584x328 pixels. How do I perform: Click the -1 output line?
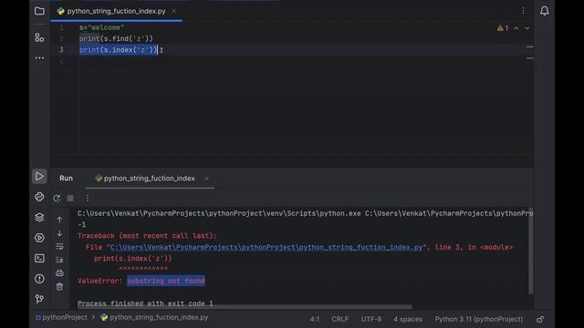tap(82, 225)
